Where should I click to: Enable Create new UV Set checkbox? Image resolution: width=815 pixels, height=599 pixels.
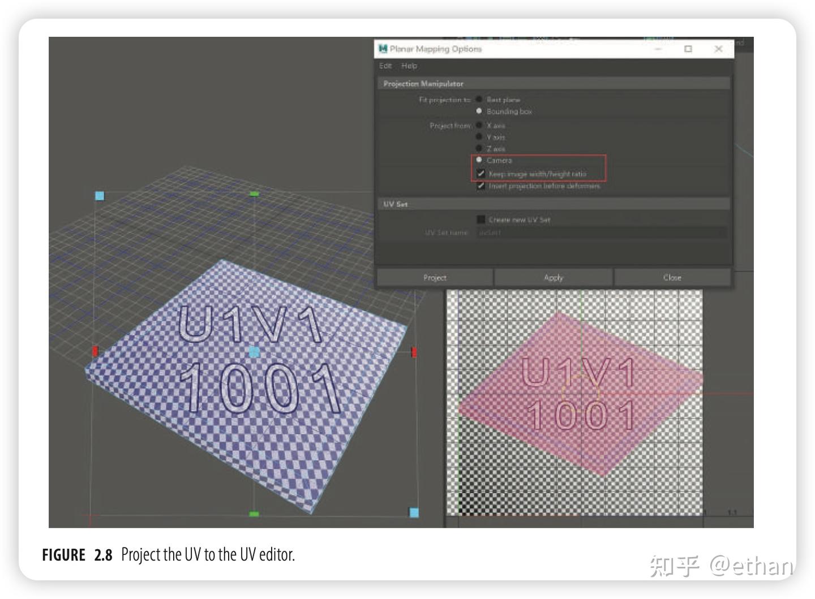tap(481, 219)
